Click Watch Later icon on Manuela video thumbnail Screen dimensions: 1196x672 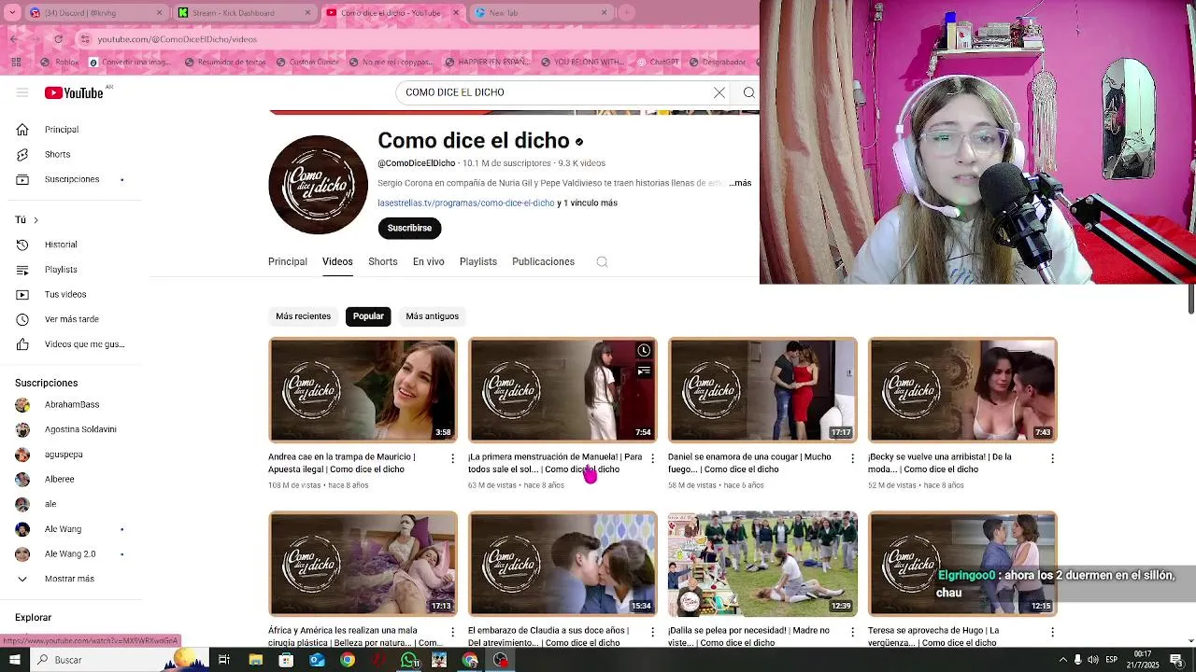644,351
